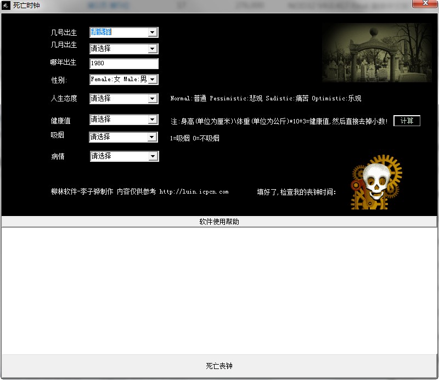
Task: Open the 健康值 health value dropdown
Action: pos(153,120)
